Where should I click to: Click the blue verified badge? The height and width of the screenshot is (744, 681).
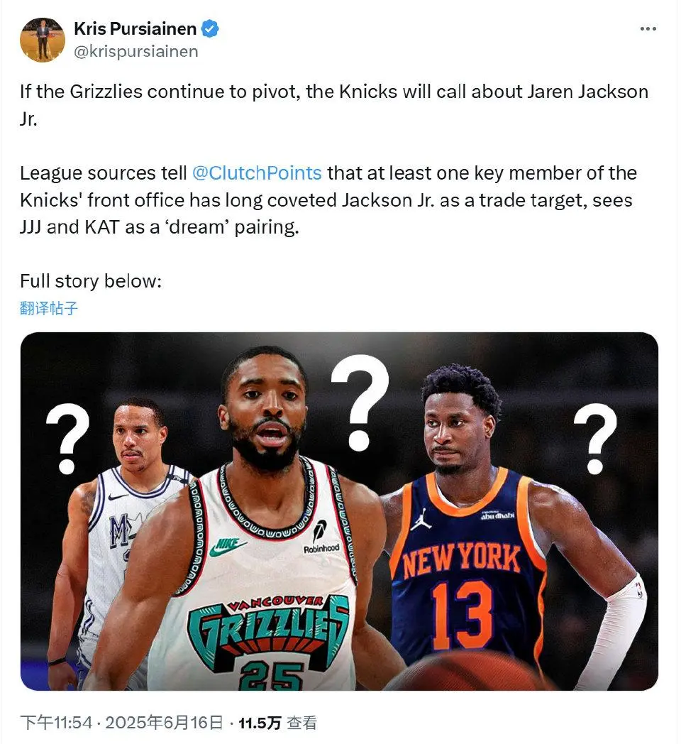coord(210,29)
